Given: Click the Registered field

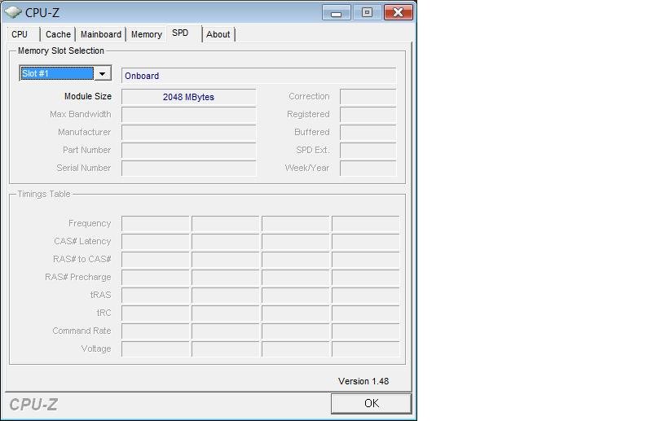Looking at the screenshot, I should (x=368, y=115).
